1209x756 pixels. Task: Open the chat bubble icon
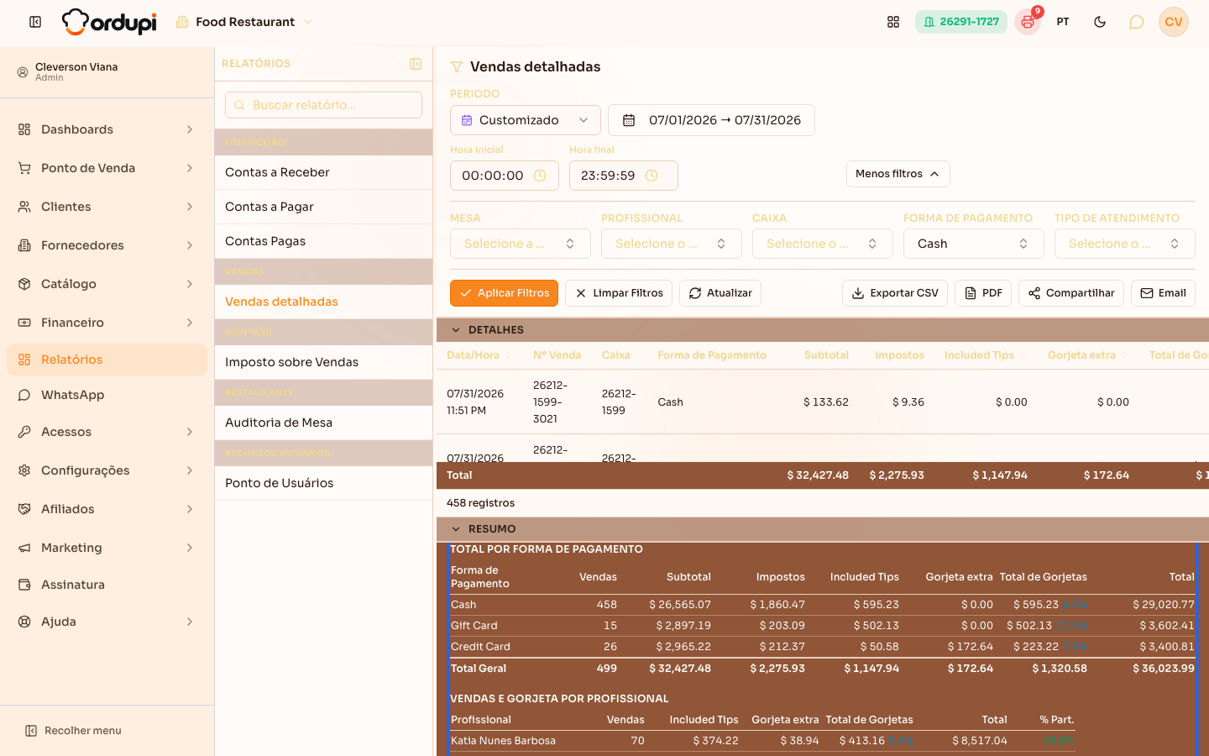coord(1136,22)
